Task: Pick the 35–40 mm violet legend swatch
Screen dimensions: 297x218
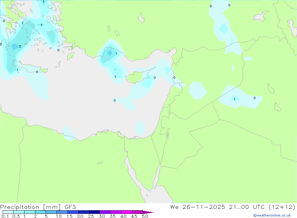Action: pyautogui.click(x=116, y=212)
